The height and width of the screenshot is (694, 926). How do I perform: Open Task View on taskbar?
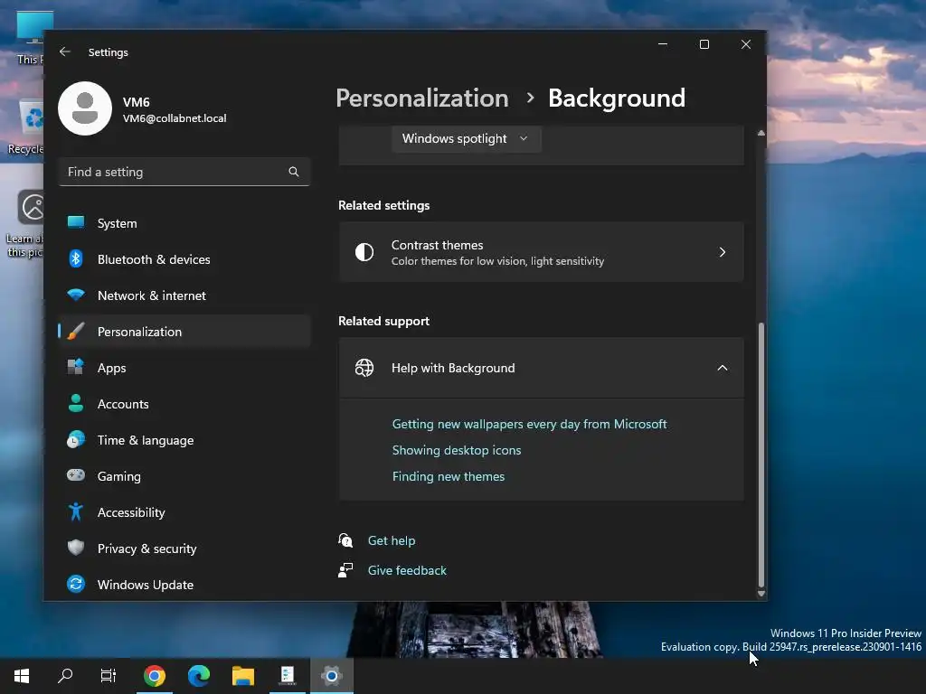point(109,676)
